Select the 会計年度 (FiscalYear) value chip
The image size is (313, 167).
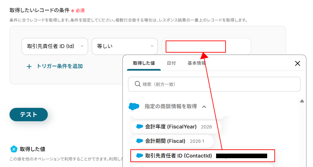pyautogui.click(x=176, y=127)
